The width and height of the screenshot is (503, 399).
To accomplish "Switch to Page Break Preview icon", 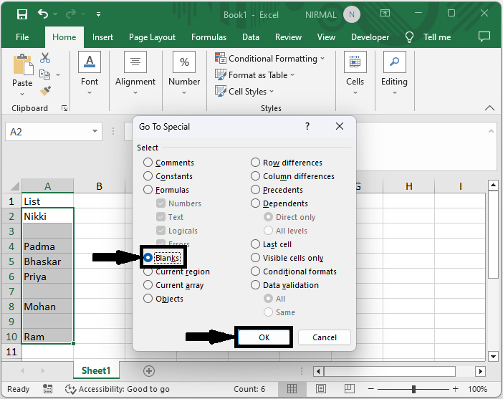I will pyautogui.click(x=350, y=389).
